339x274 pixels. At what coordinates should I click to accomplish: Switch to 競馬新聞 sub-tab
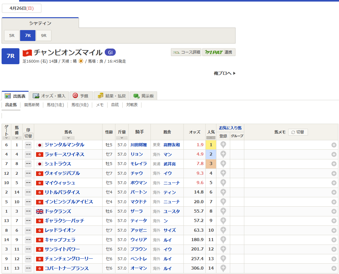(x=32, y=105)
